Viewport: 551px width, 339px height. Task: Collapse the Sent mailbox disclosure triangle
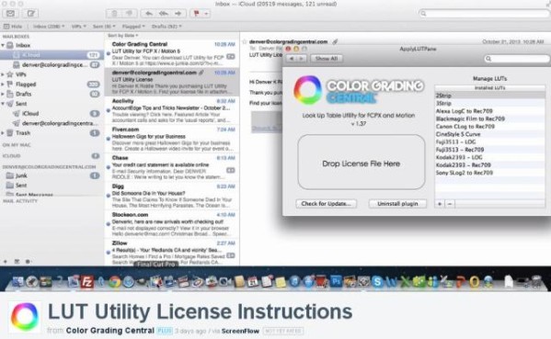pyautogui.click(x=3, y=104)
